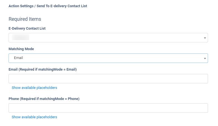
Task: Click the E-Delivery Contact List label
Action: (27, 29)
